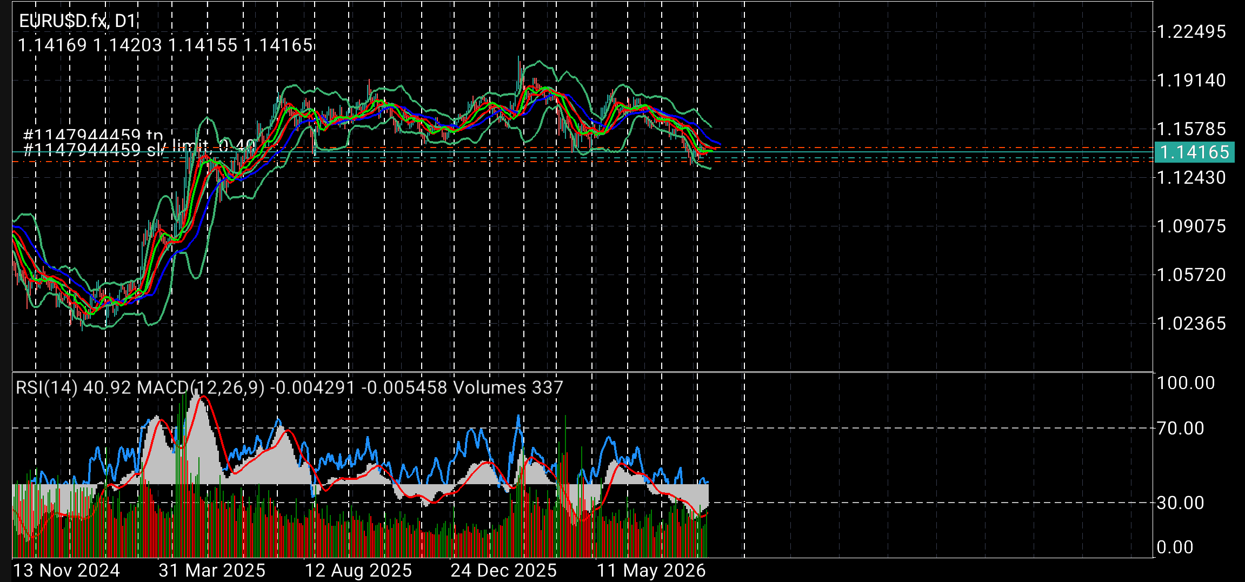Image resolution: width=1245 pixels, height=582 pixels.
Task: Click the 1.22495 price axis label
Action: click(x=1191, y=32)
